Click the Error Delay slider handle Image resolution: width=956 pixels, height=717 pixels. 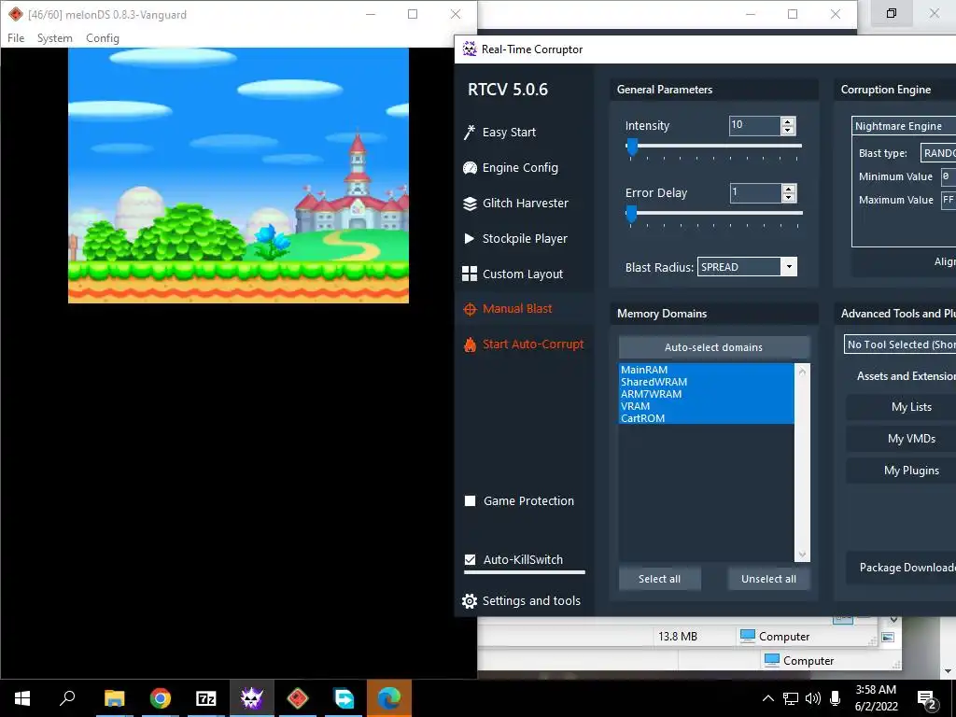coord(632,214)
